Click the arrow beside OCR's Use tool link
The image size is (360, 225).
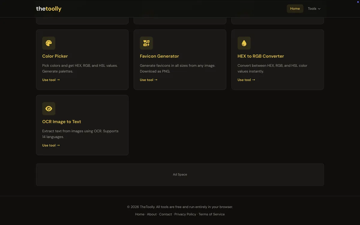58,145
